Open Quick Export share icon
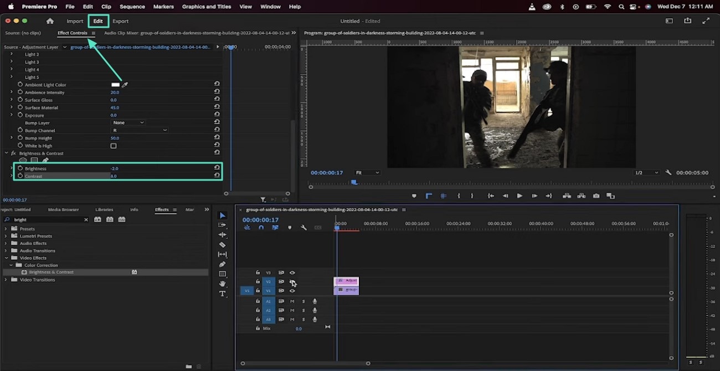The height and width of the screenshot is (371, 720). 687,21
